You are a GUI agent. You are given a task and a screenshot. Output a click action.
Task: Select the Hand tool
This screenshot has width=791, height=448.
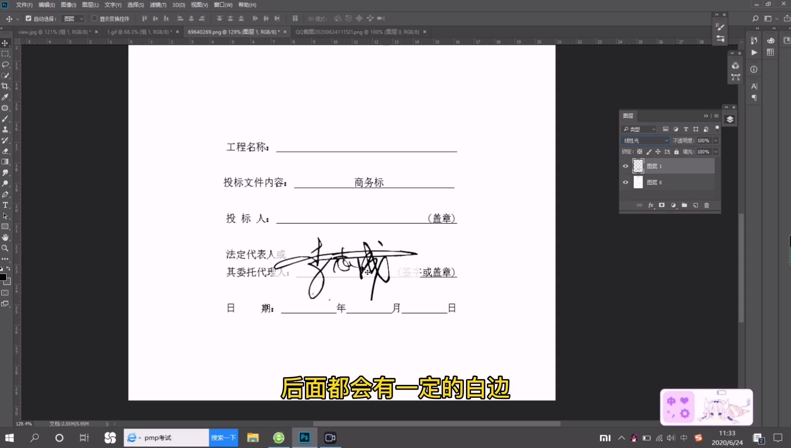[x=5, y=237]
